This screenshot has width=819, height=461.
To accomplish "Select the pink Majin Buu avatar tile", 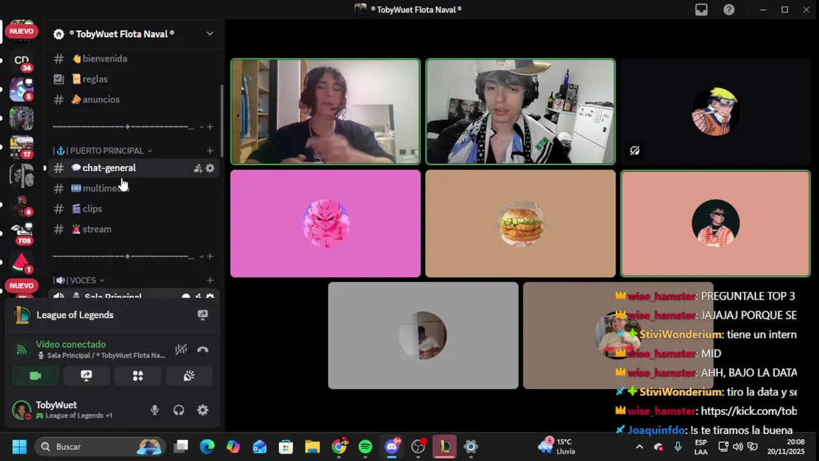I will [326, 223].
